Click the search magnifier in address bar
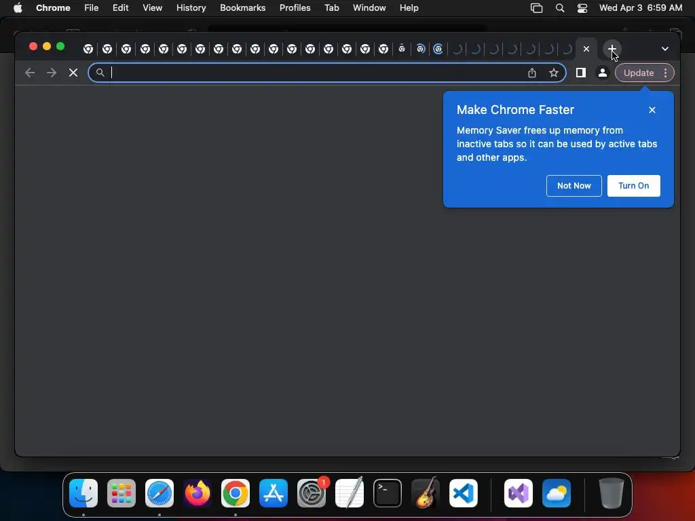 click(100, 73)
